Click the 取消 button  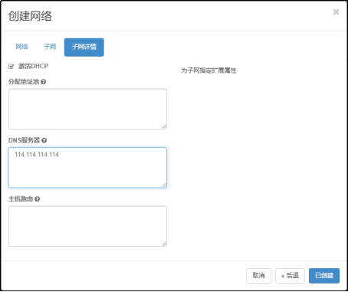tap(258, 276)
